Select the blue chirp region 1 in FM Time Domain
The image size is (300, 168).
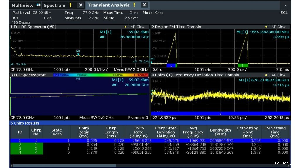click(x=171, y=66)
